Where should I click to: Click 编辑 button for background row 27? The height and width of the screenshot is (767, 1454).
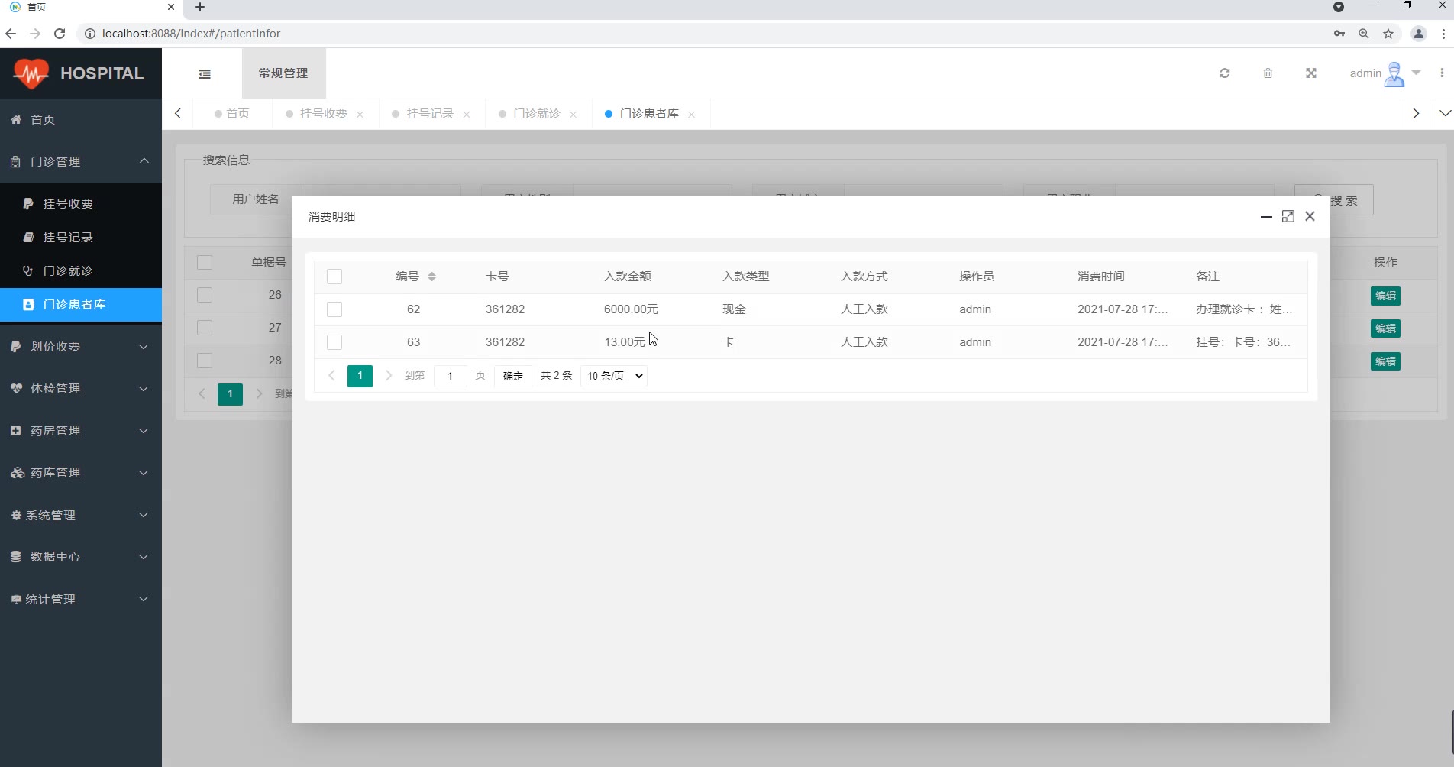click(x=1385, y=328)
